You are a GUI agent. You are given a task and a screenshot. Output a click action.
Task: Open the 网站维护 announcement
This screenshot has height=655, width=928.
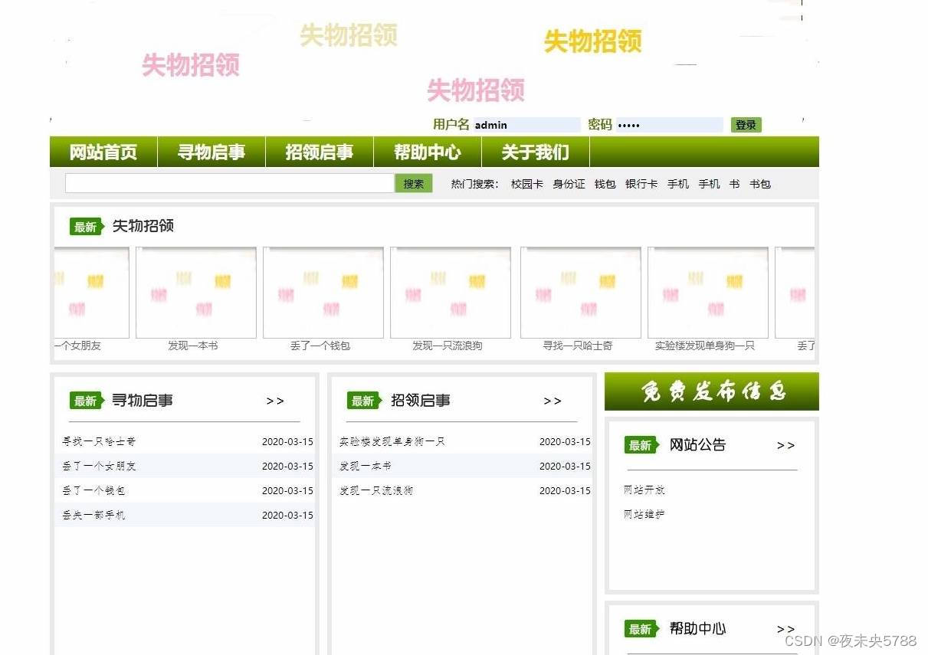tap(644, 514)
